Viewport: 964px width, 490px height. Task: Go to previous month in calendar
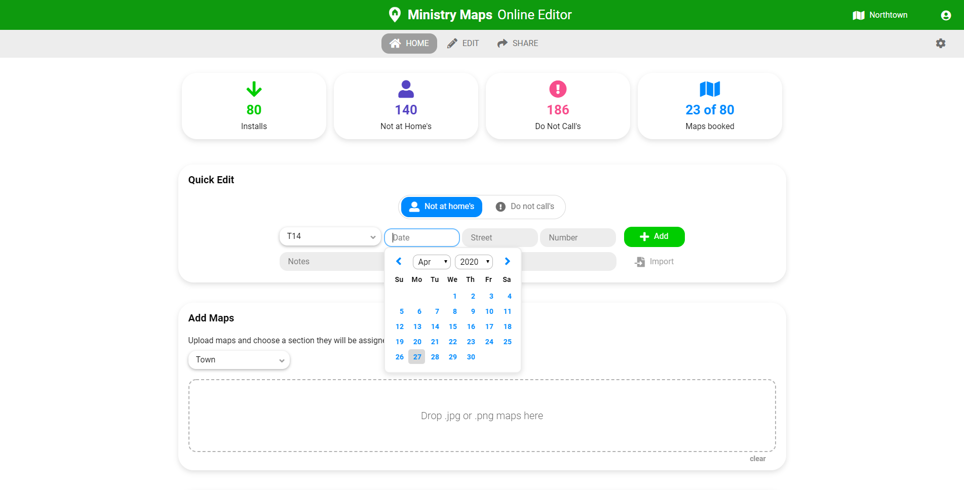(399, 261)
